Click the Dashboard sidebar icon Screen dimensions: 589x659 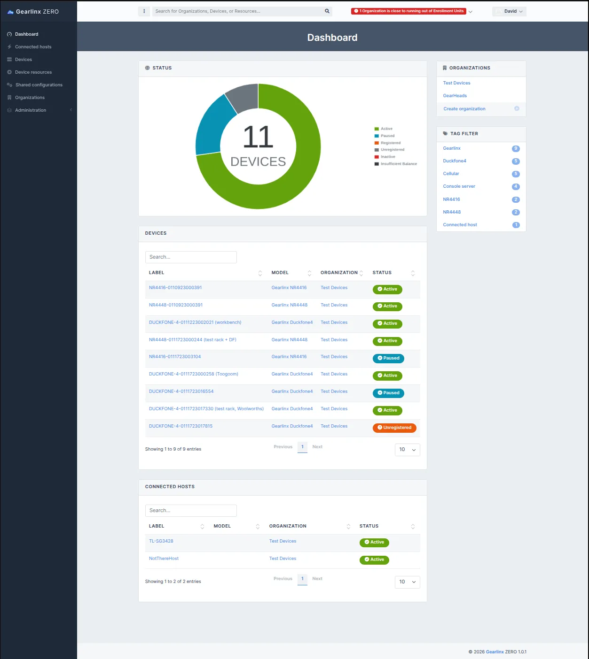9,34
